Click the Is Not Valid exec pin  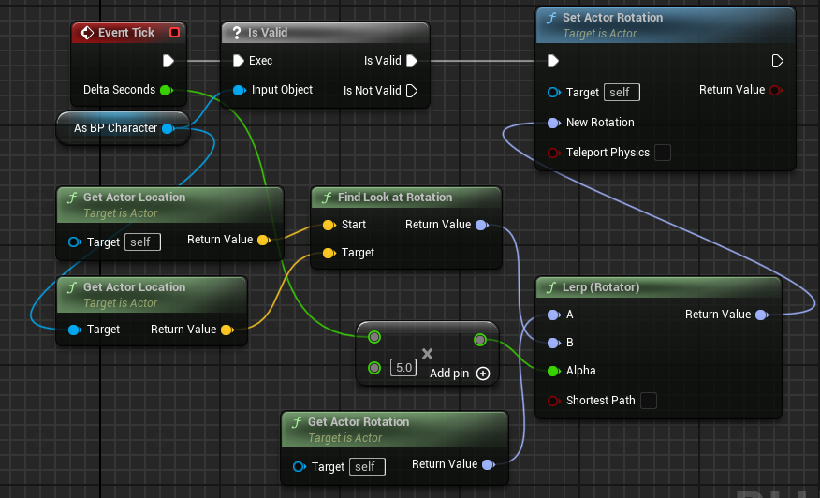tap(412, 91)
